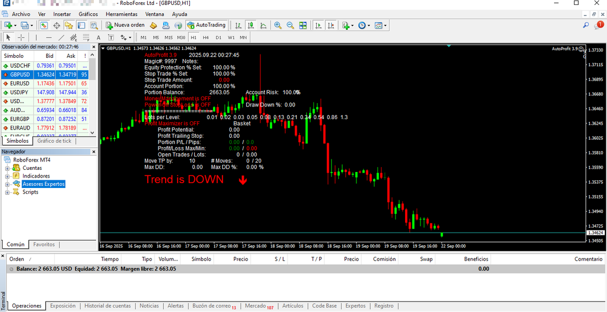This screenshot has height=312, width=607.
Task: Open the Herramientas menu
Action: point(121,14)
